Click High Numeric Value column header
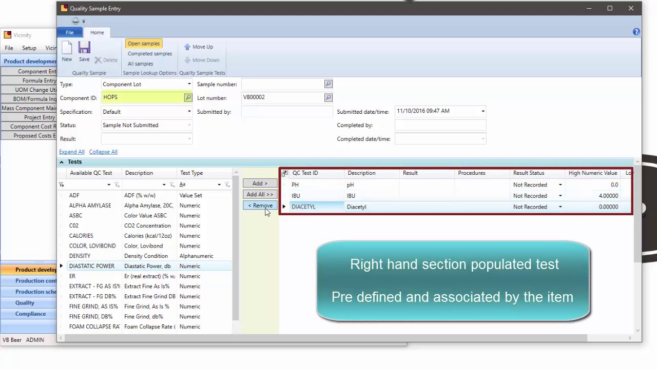 [593, 173]
